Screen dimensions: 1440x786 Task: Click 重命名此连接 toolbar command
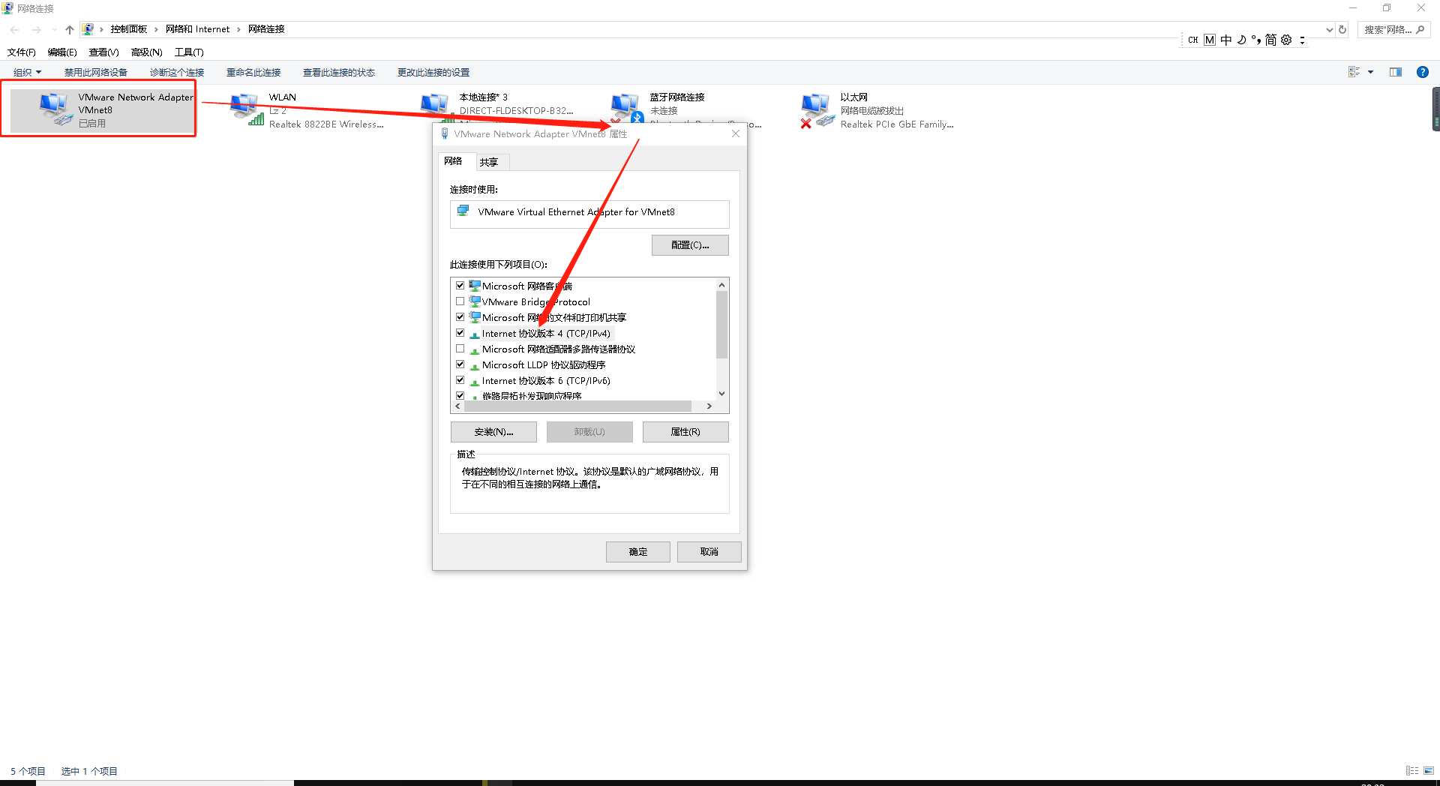[253, 73]
